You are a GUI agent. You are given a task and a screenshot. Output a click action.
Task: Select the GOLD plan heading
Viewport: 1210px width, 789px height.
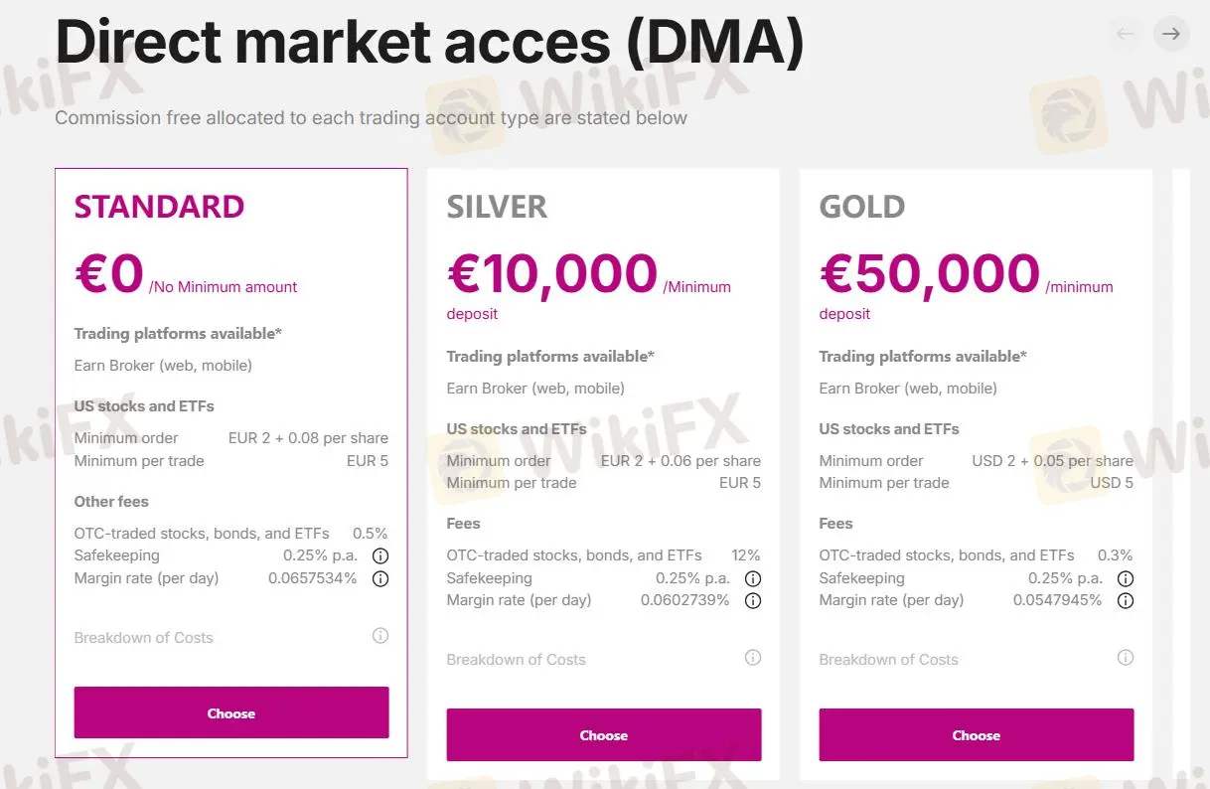click(862, 207)
